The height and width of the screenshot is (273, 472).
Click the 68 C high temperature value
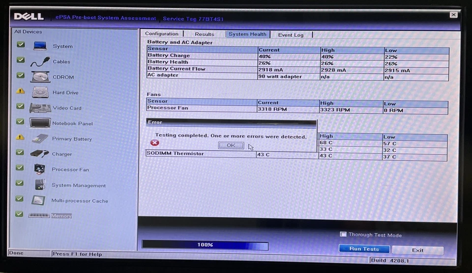[x=326, y=142]
